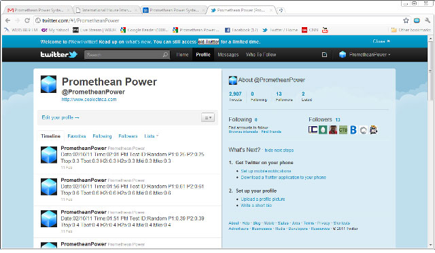Click 0 Following count in stats
Image resolution: width=435 pixels, height=253 pixels.
point(258,96)
